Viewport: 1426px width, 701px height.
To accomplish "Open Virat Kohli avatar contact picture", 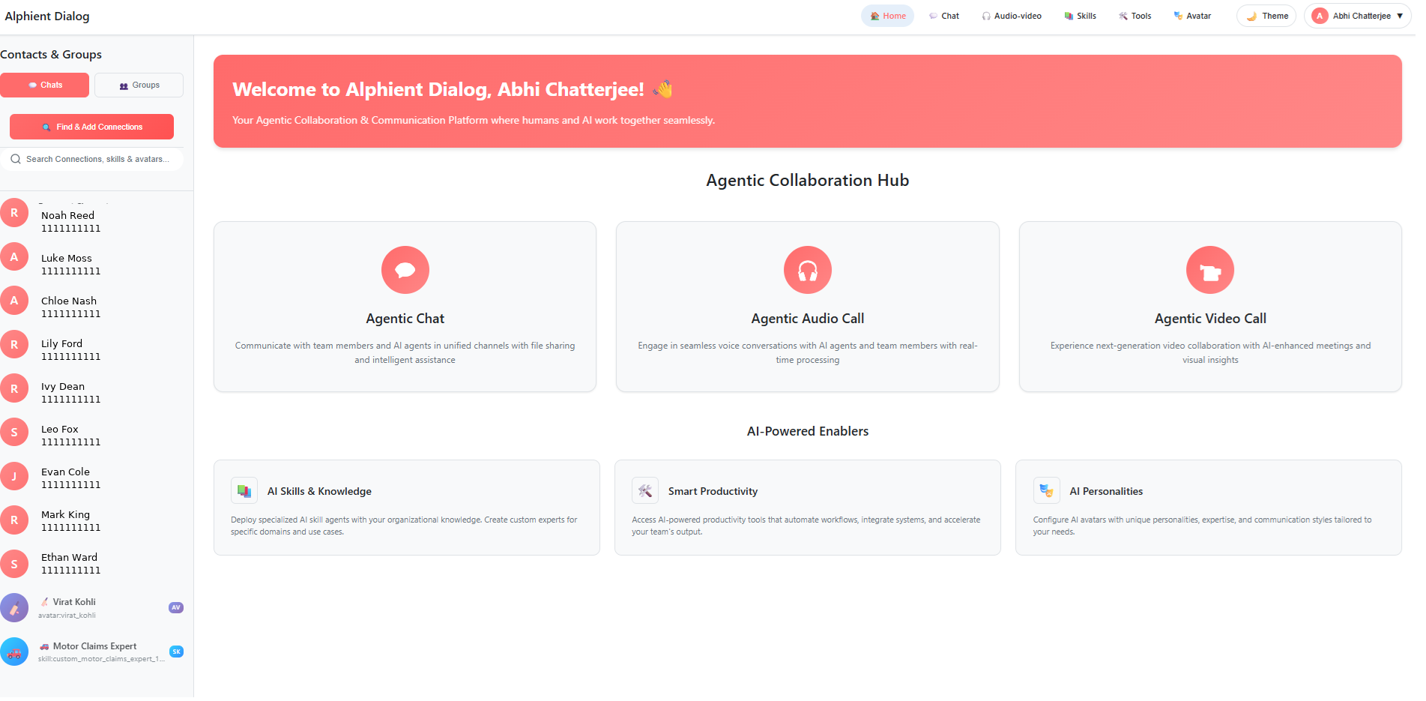I will pyautogui.click(x=14, y=608).
